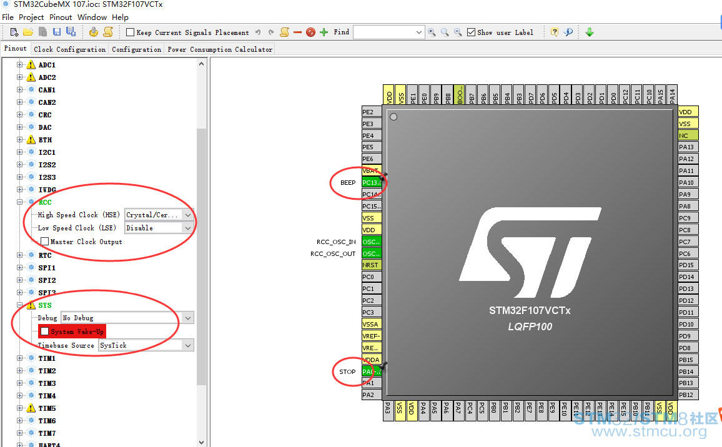Click the warning icon next to TIM5

(31, 408)
